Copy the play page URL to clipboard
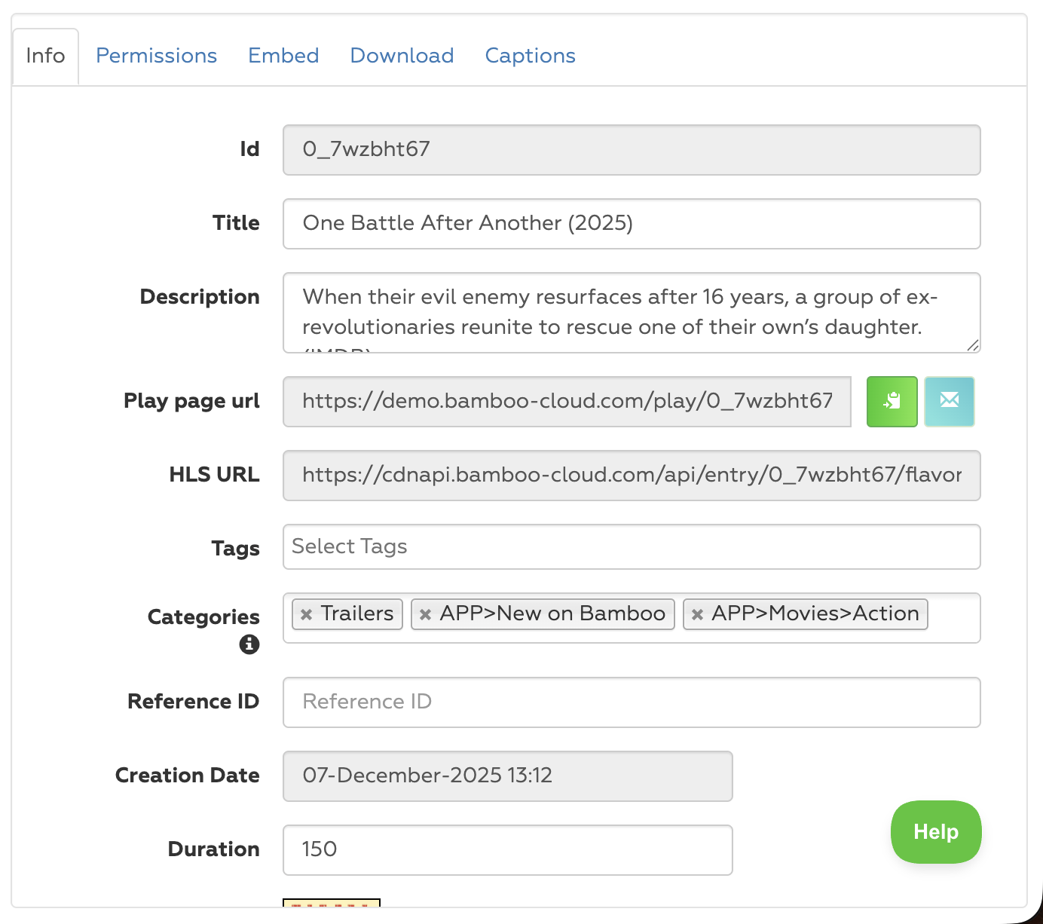 [x=892, y=402]
